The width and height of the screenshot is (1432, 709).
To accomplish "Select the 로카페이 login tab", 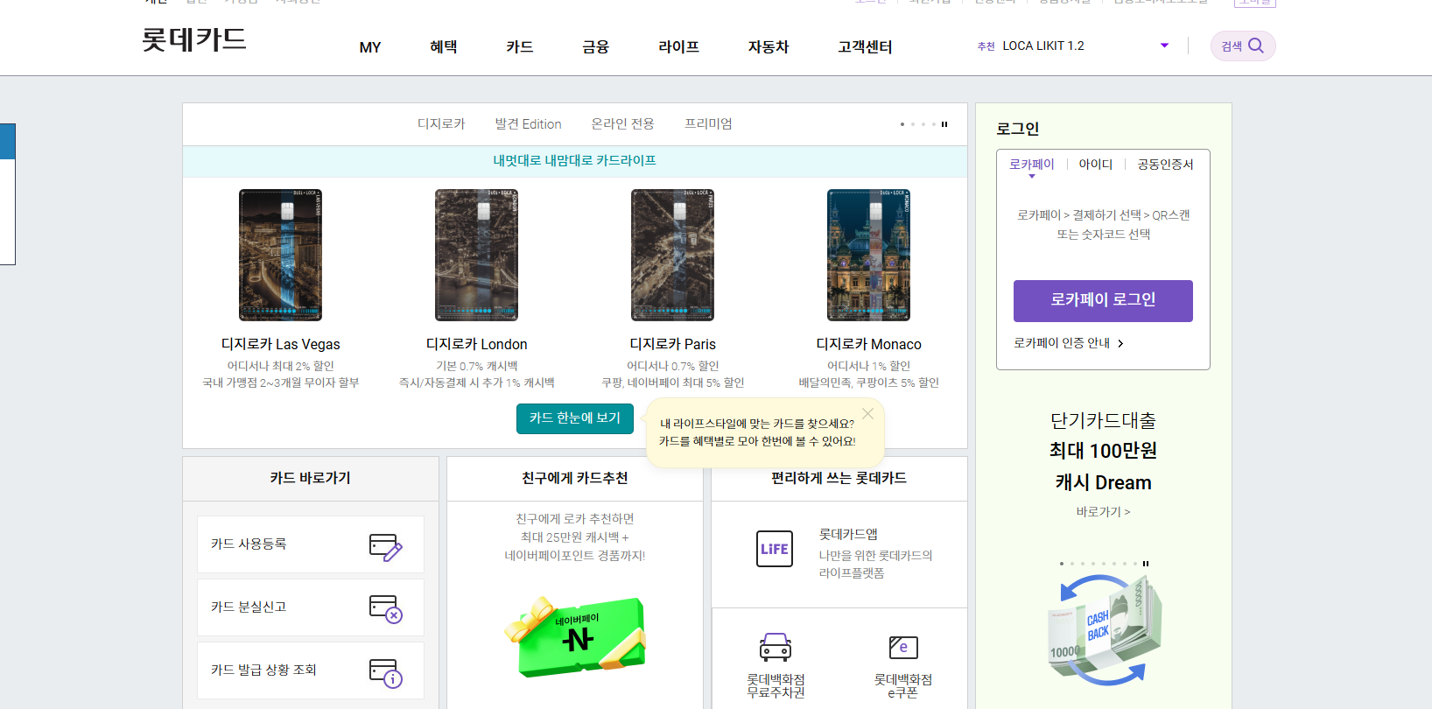I will tap(1032, 165).
